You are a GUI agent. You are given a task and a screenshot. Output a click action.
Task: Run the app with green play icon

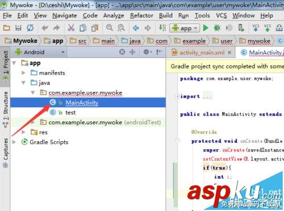pos(206,28)
